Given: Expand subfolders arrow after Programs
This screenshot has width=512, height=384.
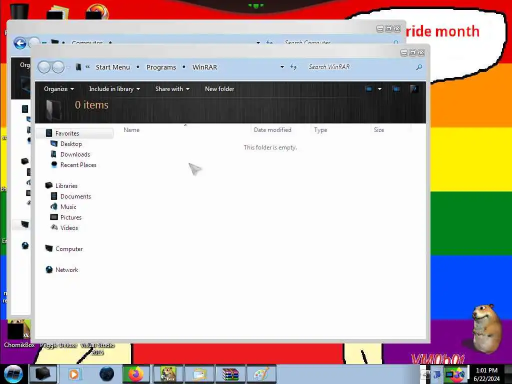Looking at the screenshot, I should (x=184, y=67).
